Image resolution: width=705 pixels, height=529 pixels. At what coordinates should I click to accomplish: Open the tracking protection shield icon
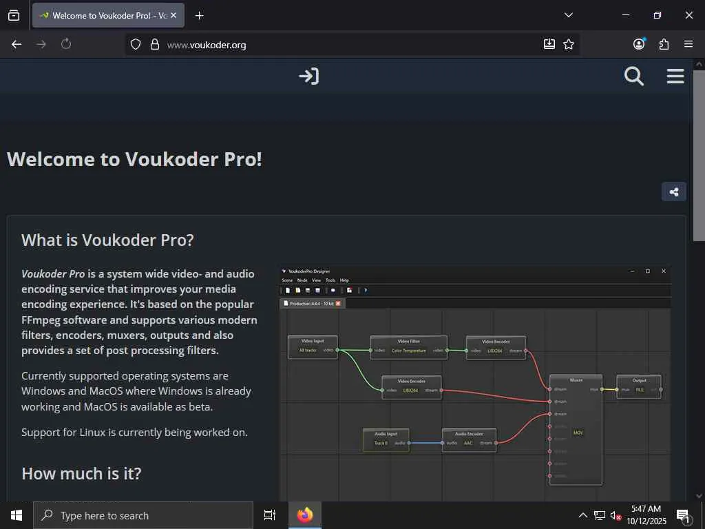coord(136,44)
